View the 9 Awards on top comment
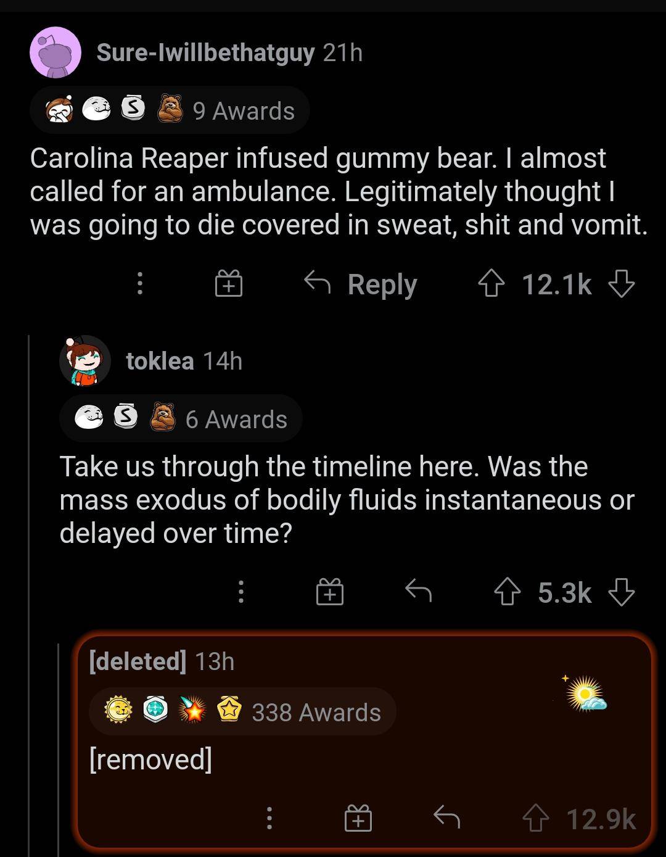The width and height of the screenshot is (666, 857). click(x=170, y=110)
